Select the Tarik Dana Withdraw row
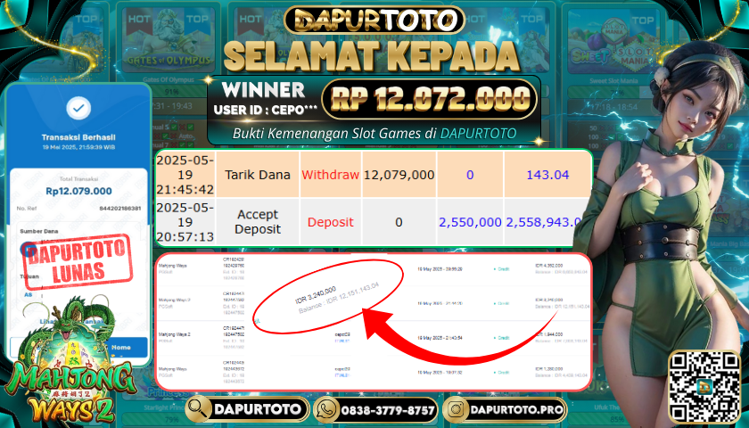Viewport: 749px width, 428px height. 374,175
